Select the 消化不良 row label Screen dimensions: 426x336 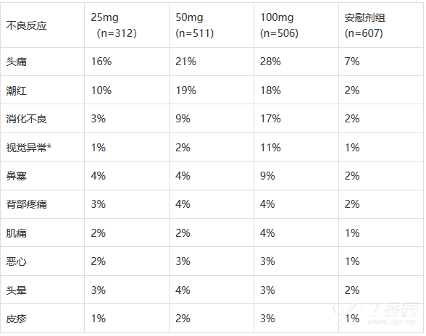(26, 119)
